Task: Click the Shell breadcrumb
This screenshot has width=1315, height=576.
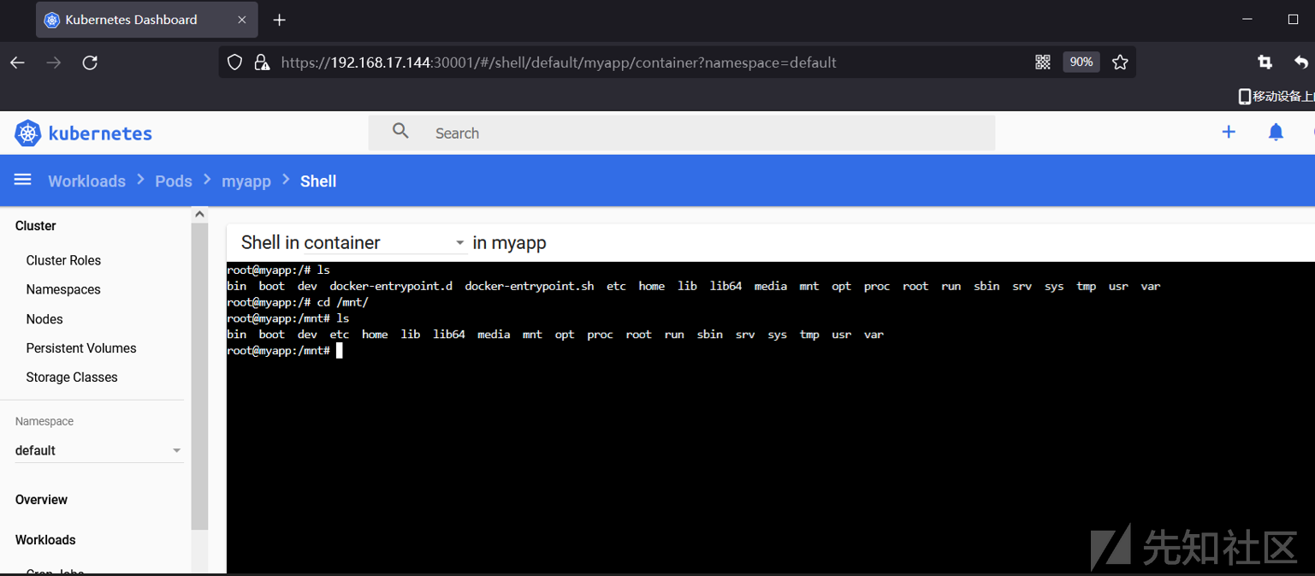Action: 318,181
